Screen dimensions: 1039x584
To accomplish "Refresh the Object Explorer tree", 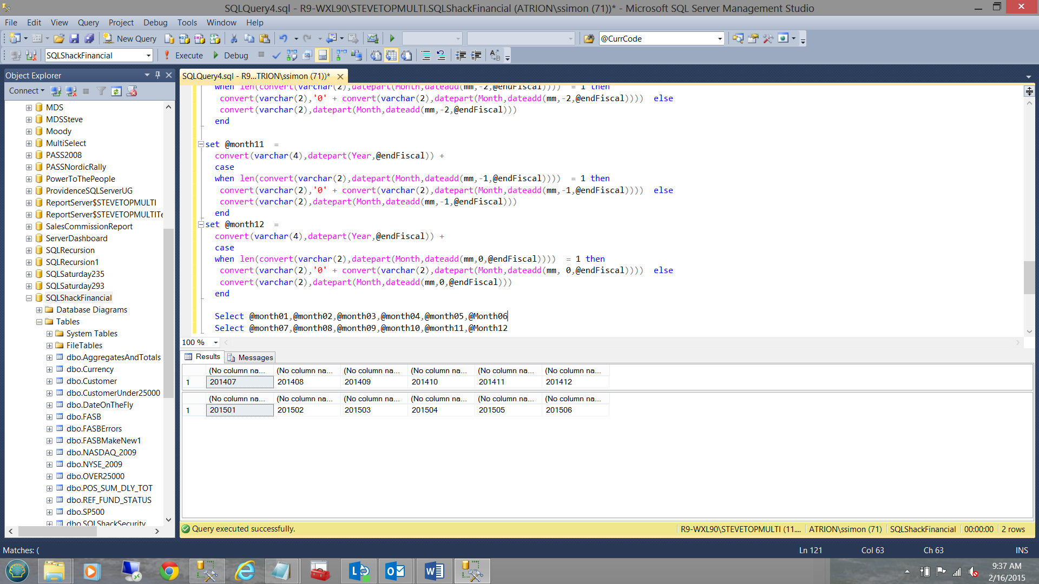I will click(116, 91).
